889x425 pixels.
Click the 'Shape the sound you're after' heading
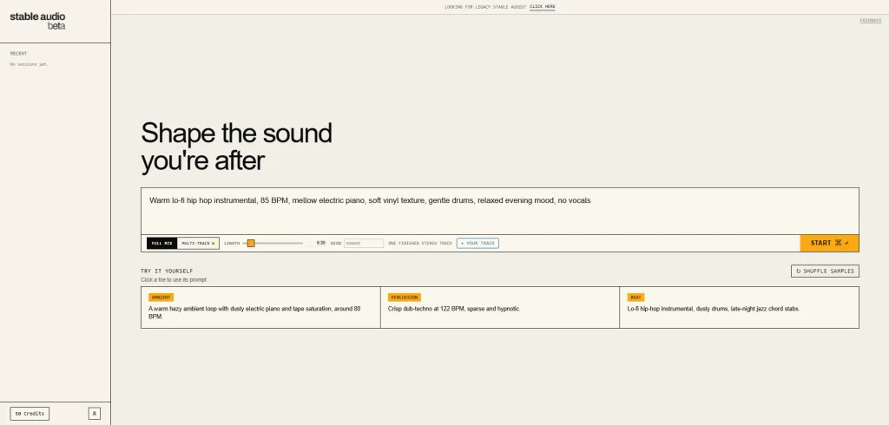coord(236,147)
